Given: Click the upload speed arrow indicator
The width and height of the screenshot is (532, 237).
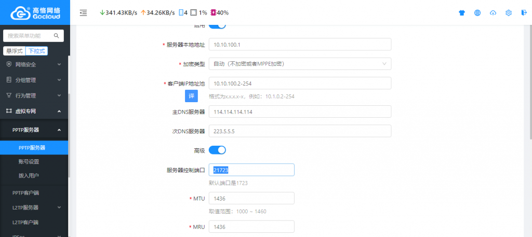Looking at the screenshot, I should pos(143,13).
